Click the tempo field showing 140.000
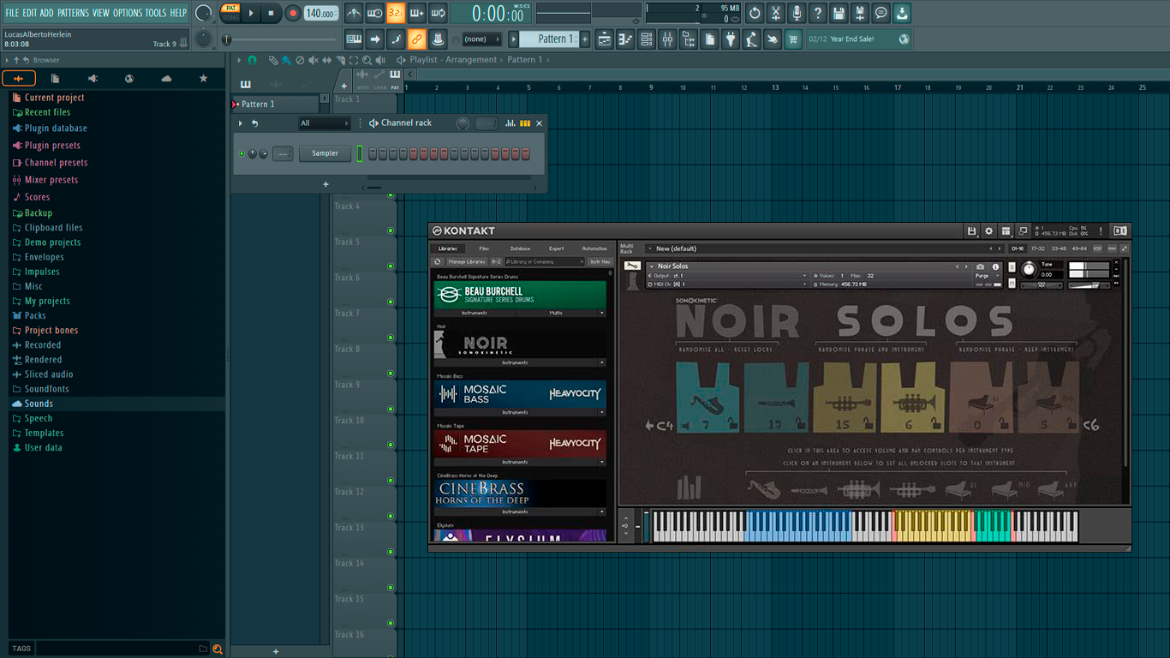1170x658 pixels. point(321,13)
